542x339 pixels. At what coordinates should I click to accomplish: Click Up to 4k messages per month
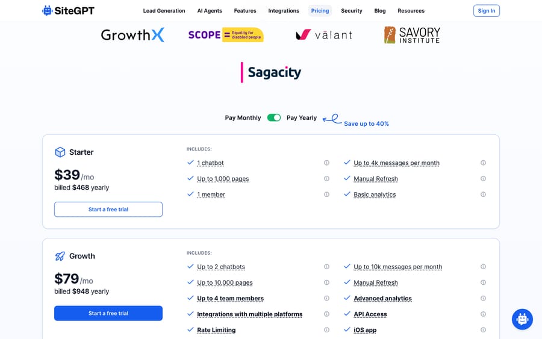[396, 163]
